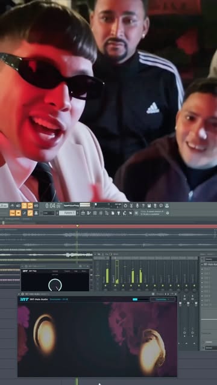Open help via the question mark icon
Image resolution: width=217 pixels, height=385 pixels.
point(143,205)
